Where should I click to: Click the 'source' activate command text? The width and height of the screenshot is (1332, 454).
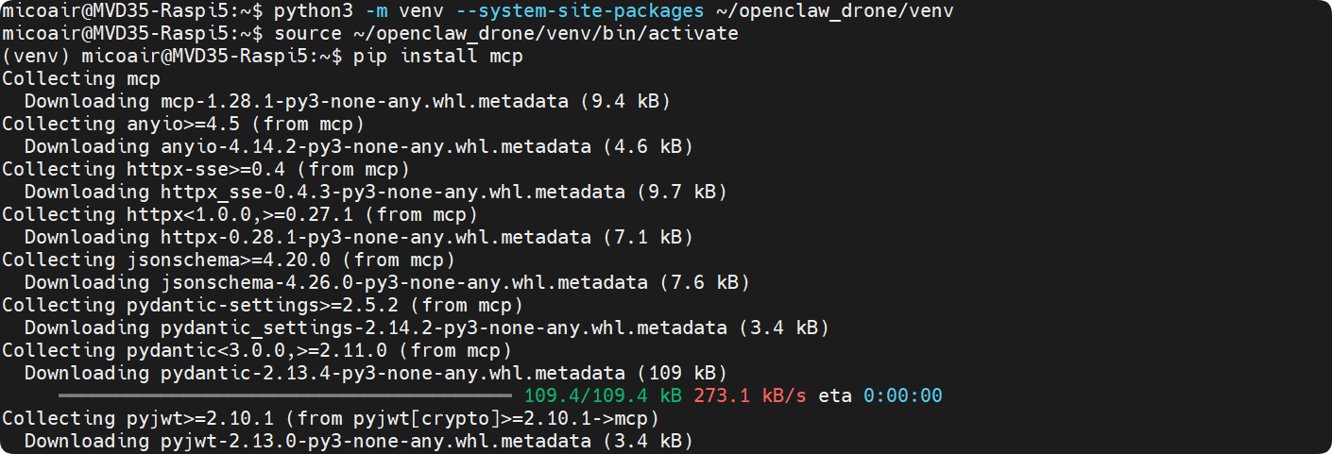tap(505, 33)
